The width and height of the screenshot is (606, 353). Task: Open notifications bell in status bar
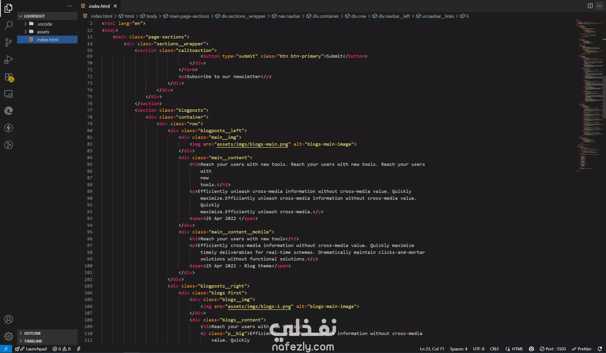pyautogui.click(x=600, y=349)
